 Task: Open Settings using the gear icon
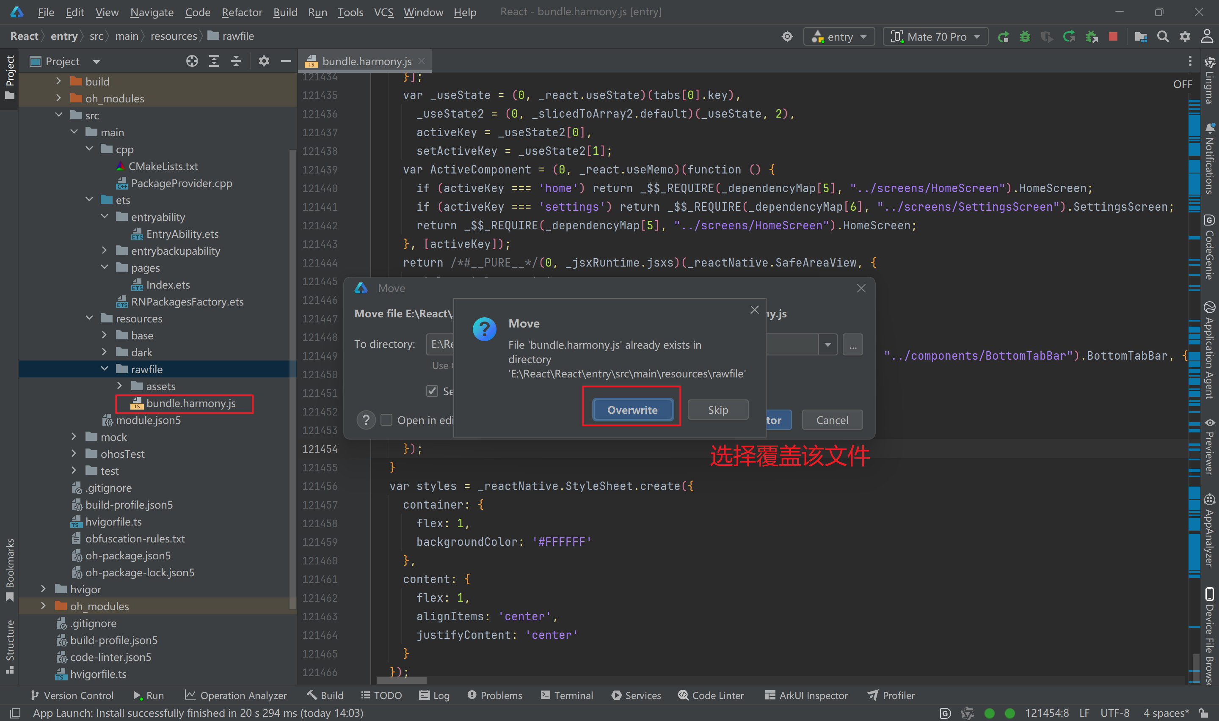tap(1186, 36)
